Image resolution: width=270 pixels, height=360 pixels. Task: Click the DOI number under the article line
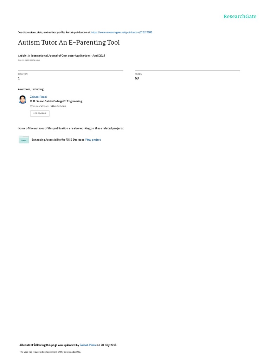point(29,60)
